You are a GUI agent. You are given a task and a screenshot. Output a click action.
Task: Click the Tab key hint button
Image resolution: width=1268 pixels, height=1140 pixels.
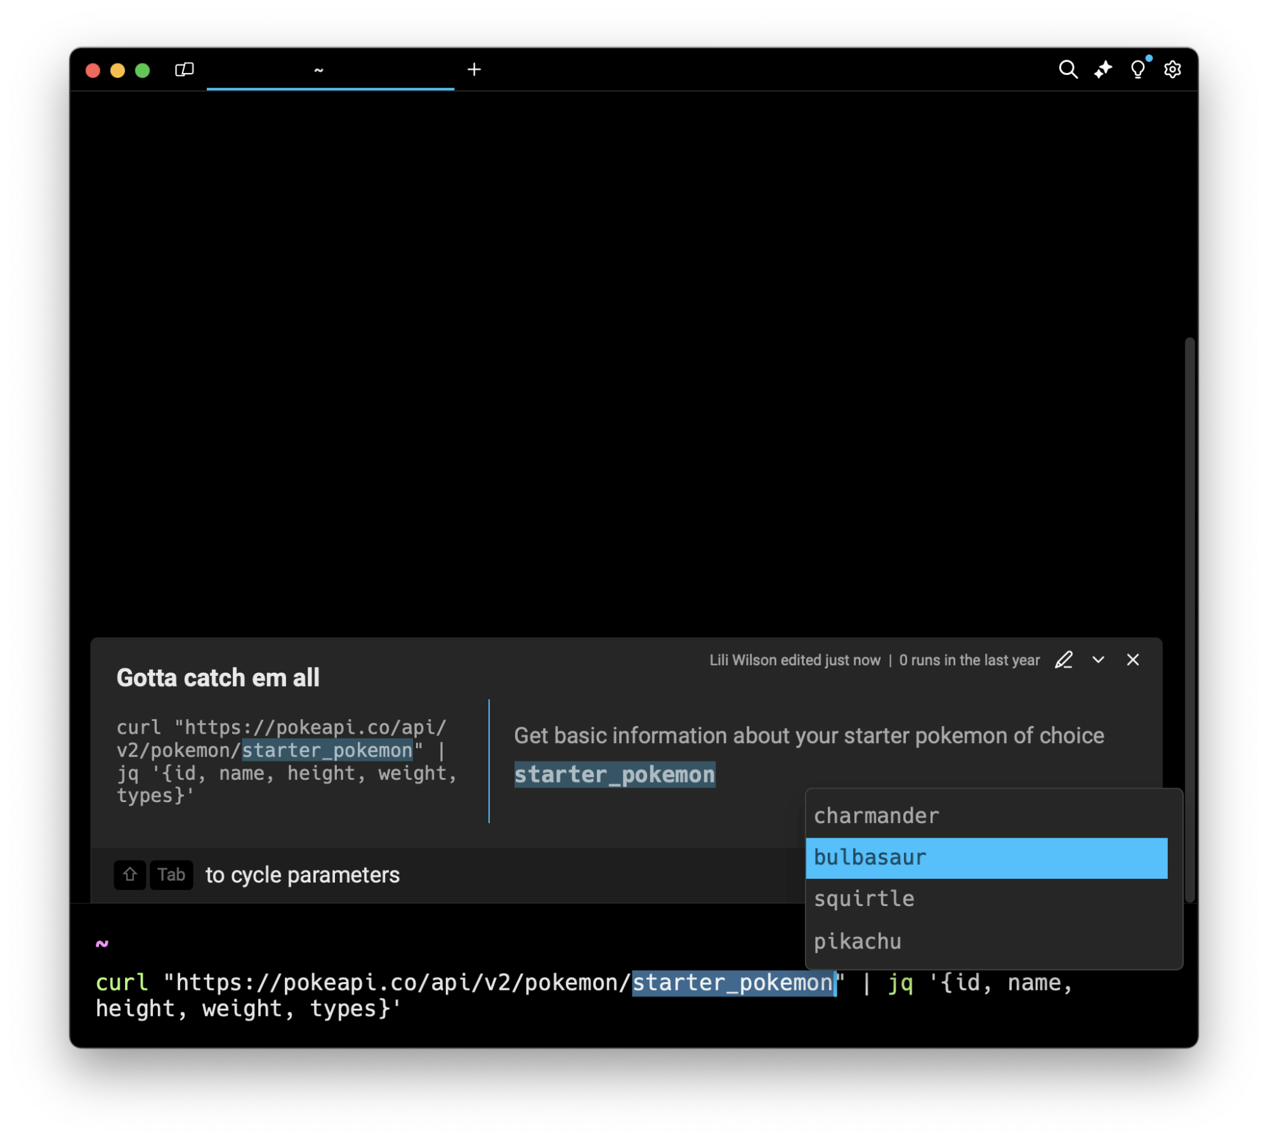click(171, 875)
